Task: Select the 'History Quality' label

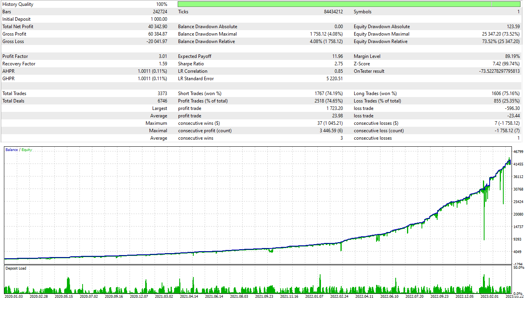Action: pos(18,4)
